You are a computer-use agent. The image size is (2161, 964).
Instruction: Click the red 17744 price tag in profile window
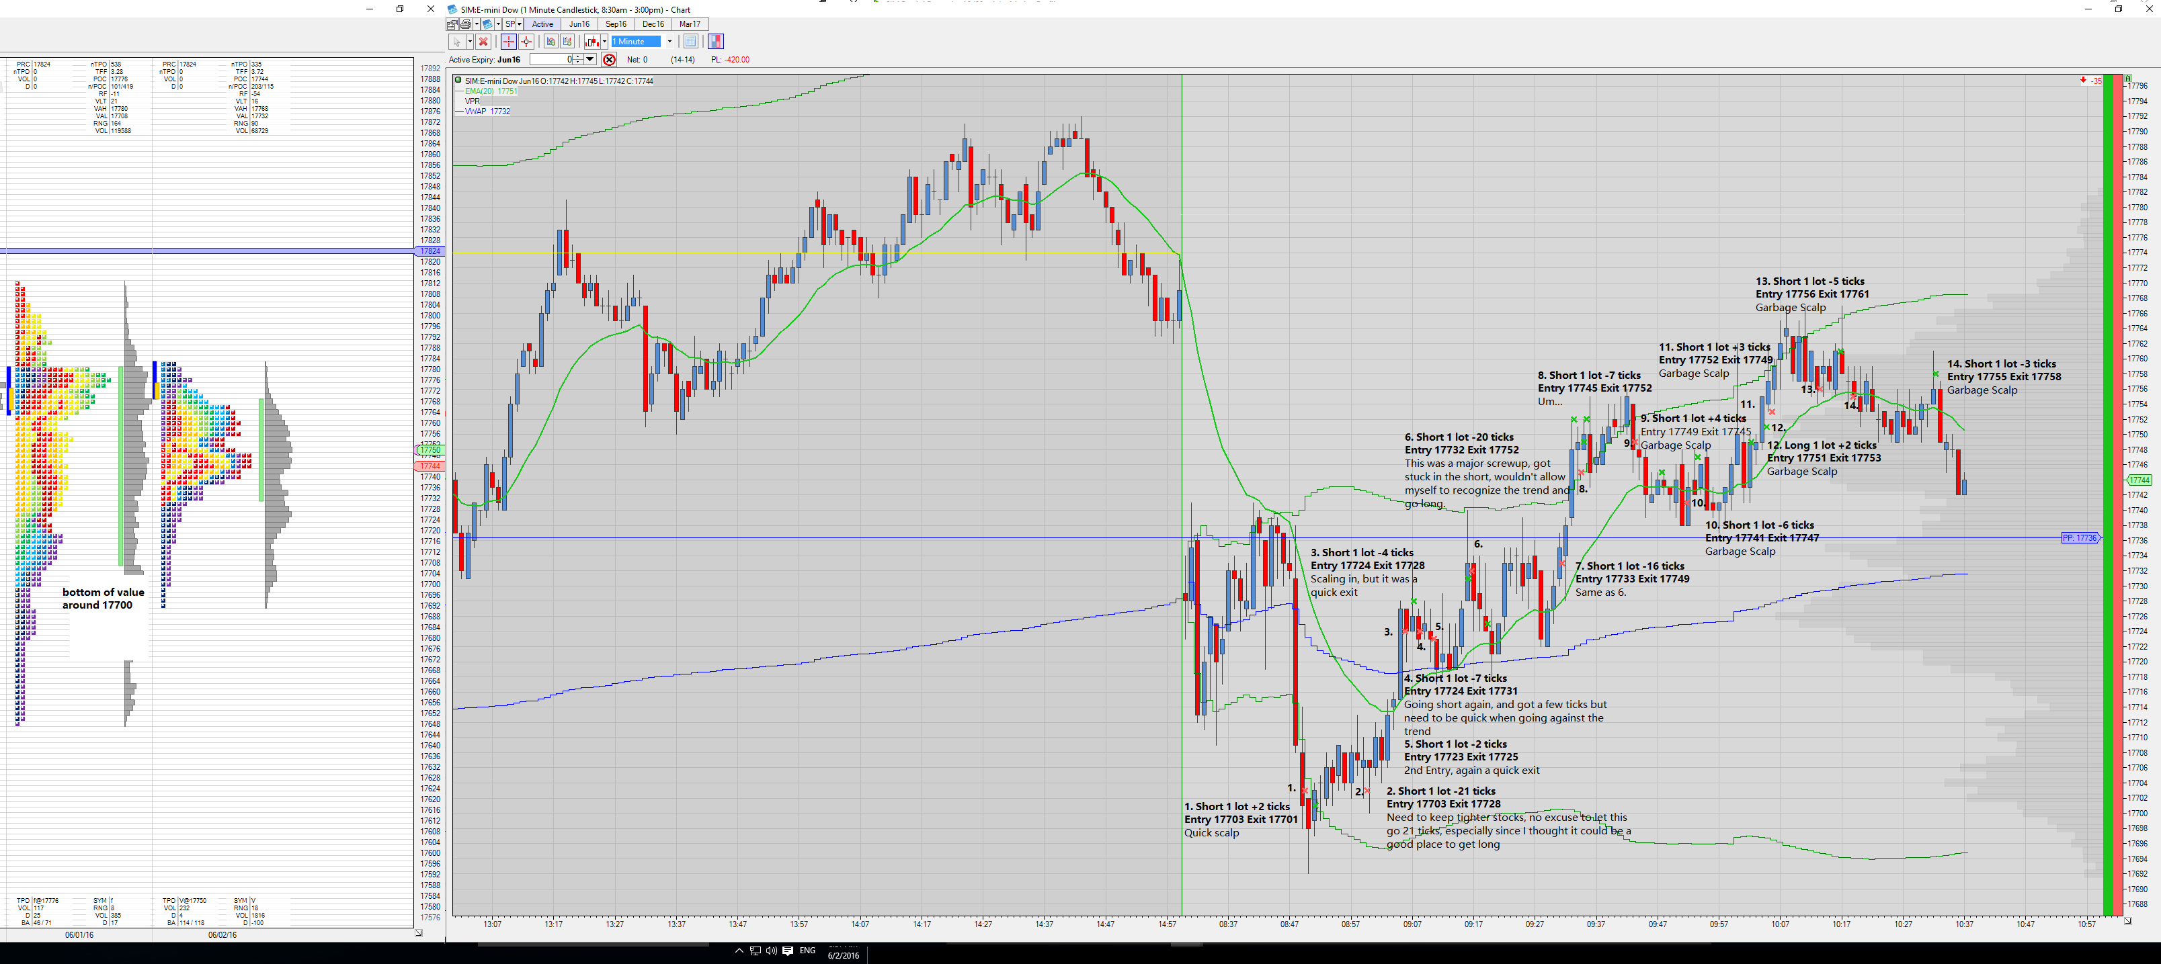pyautogui.click(x=430, y=466)
